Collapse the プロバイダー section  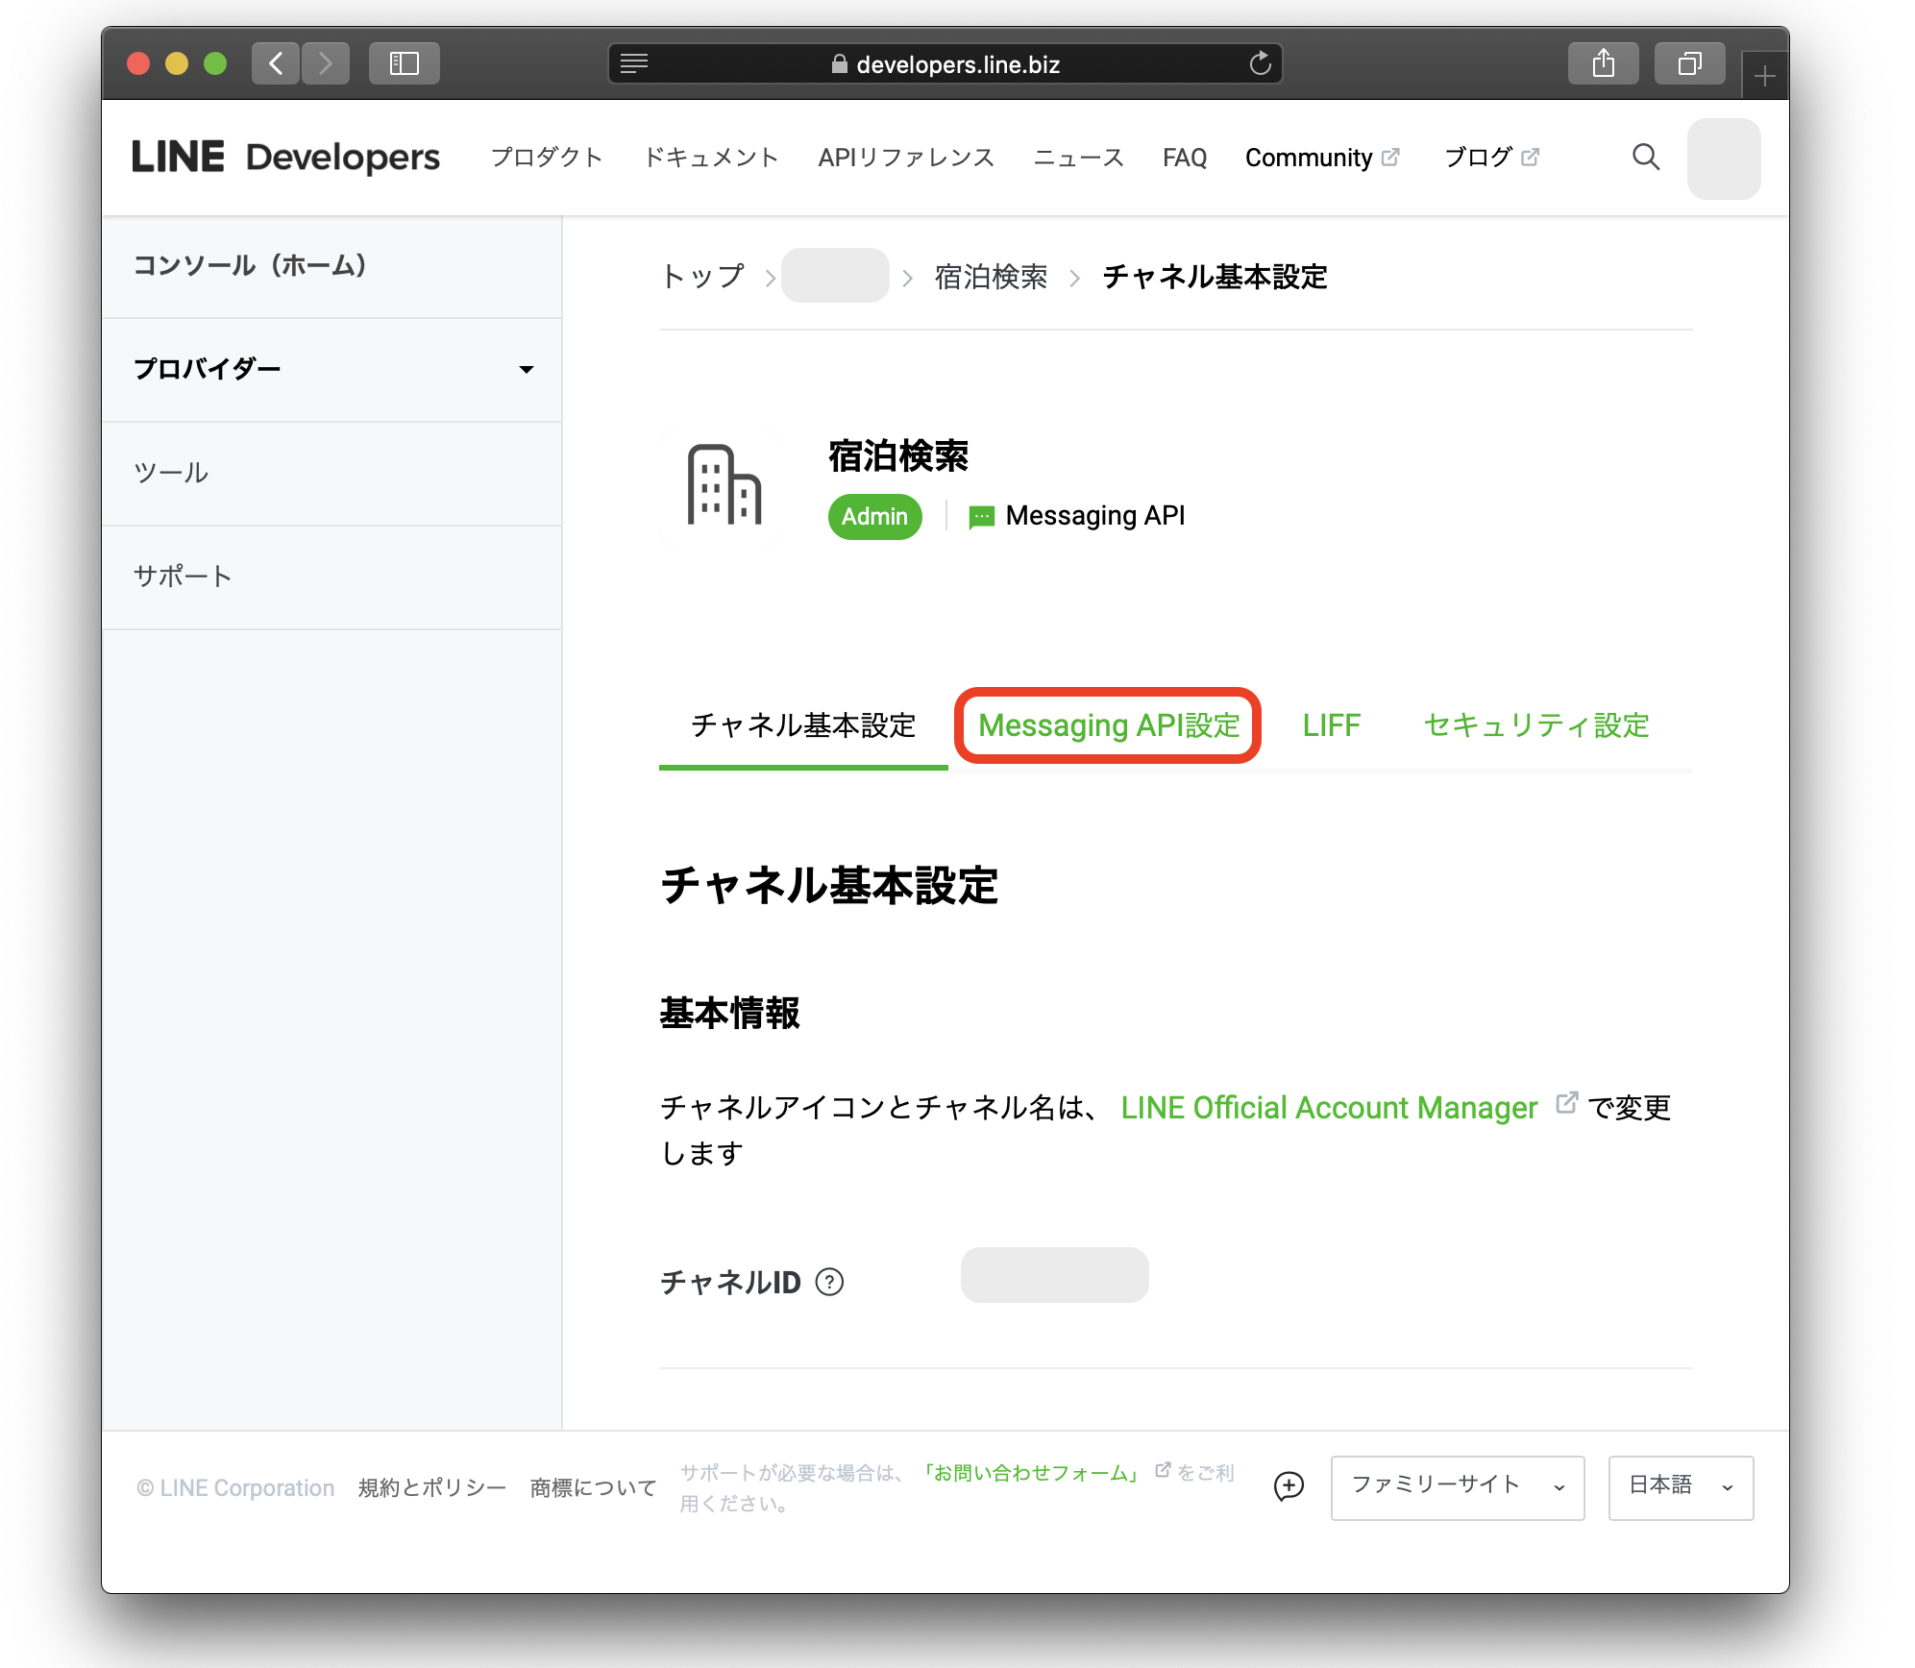click(x=525, y=369)
